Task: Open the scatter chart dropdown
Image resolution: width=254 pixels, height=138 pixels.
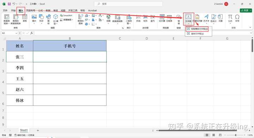Action: coord(94,24)
